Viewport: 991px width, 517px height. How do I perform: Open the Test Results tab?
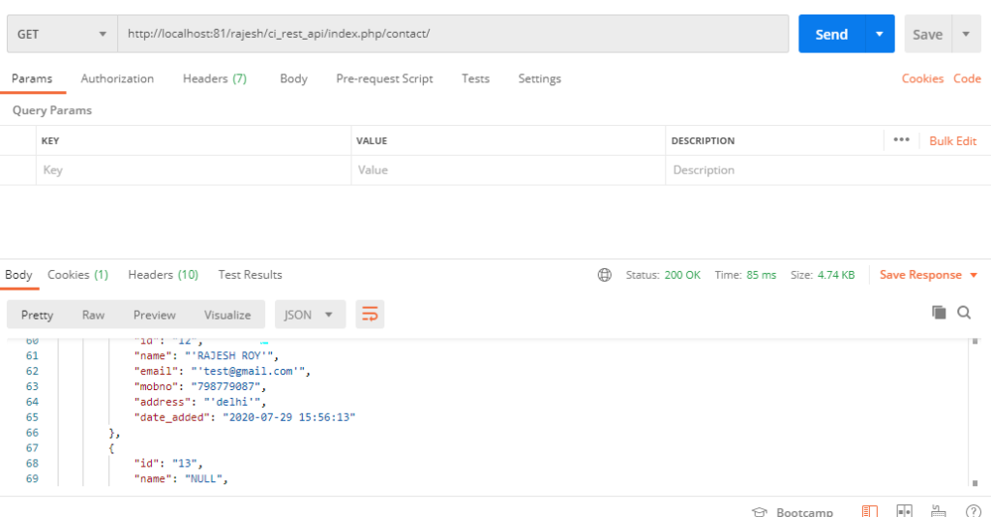pos(250,274)
